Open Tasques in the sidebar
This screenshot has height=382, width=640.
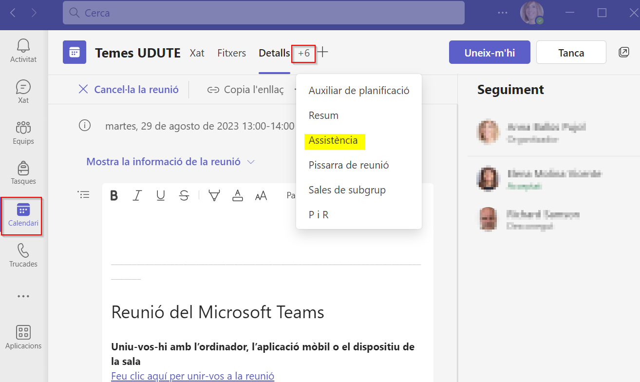pyautogui.click(x=23, y=172)
